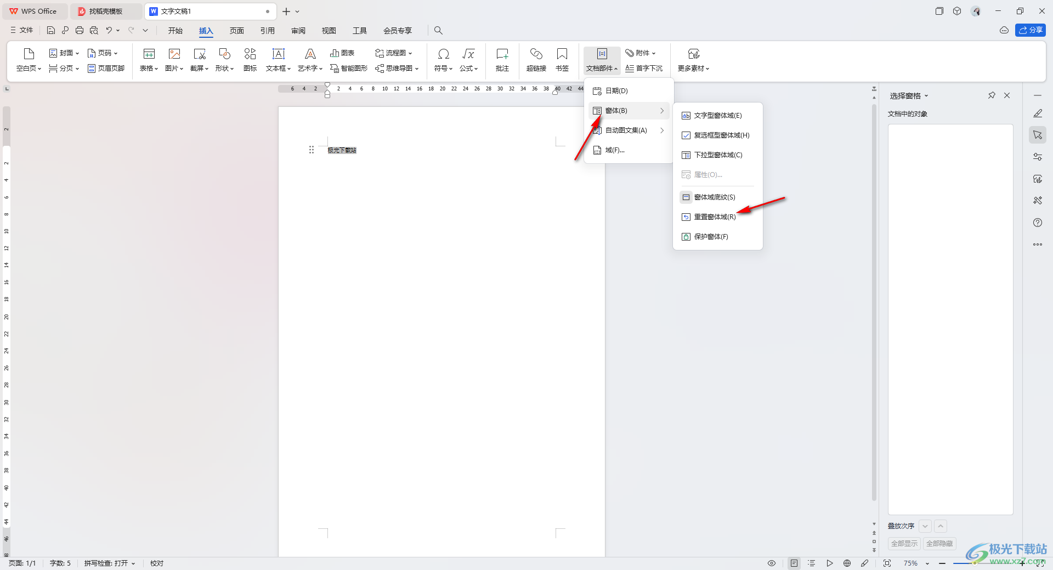Viewport: 1053px width, 570px height.
Task: Click the 符号 symbol icon
Action: point(444,54)
